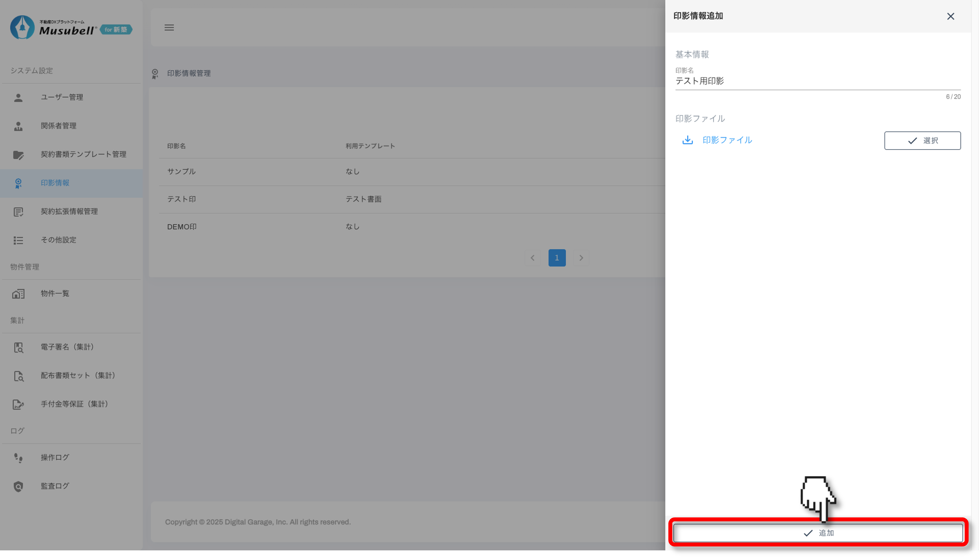This screenshot has height=559, width=980.
Task: Click the hamburger menu icon
Action: pos(169,27)
